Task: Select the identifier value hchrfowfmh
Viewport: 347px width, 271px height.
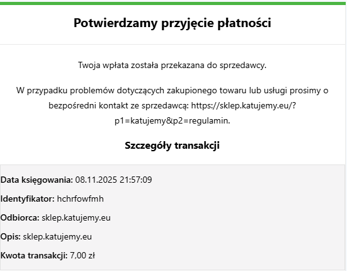Action: (x=81, y=199)
